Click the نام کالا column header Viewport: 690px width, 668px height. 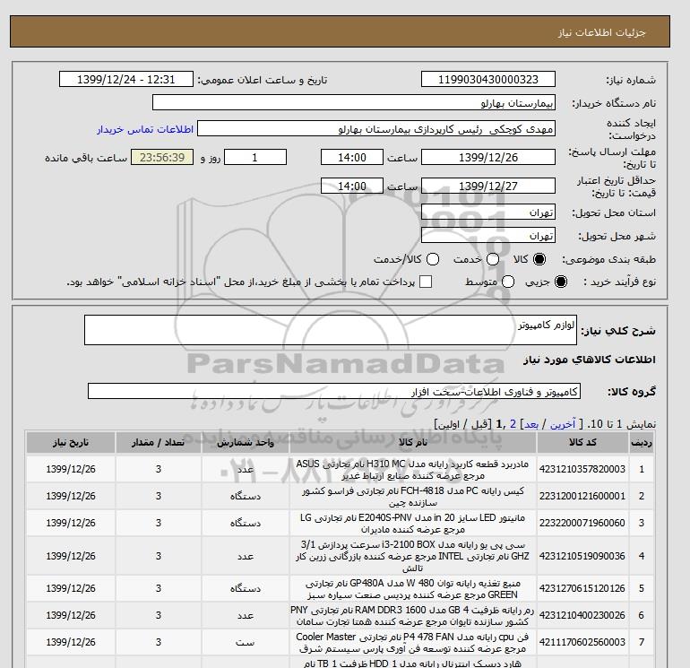coord(413,443)
